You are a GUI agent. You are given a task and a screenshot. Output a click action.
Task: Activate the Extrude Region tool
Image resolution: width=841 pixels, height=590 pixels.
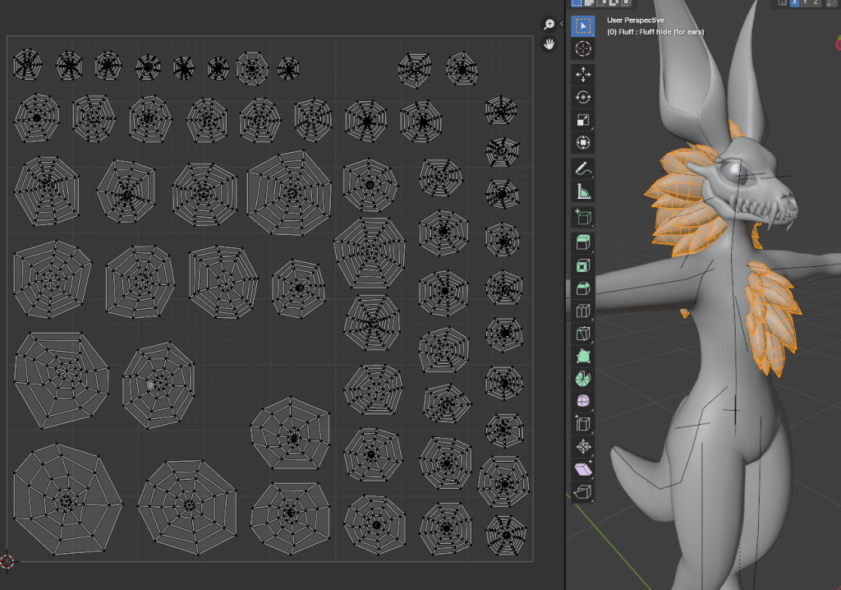(x=583, y=243)
